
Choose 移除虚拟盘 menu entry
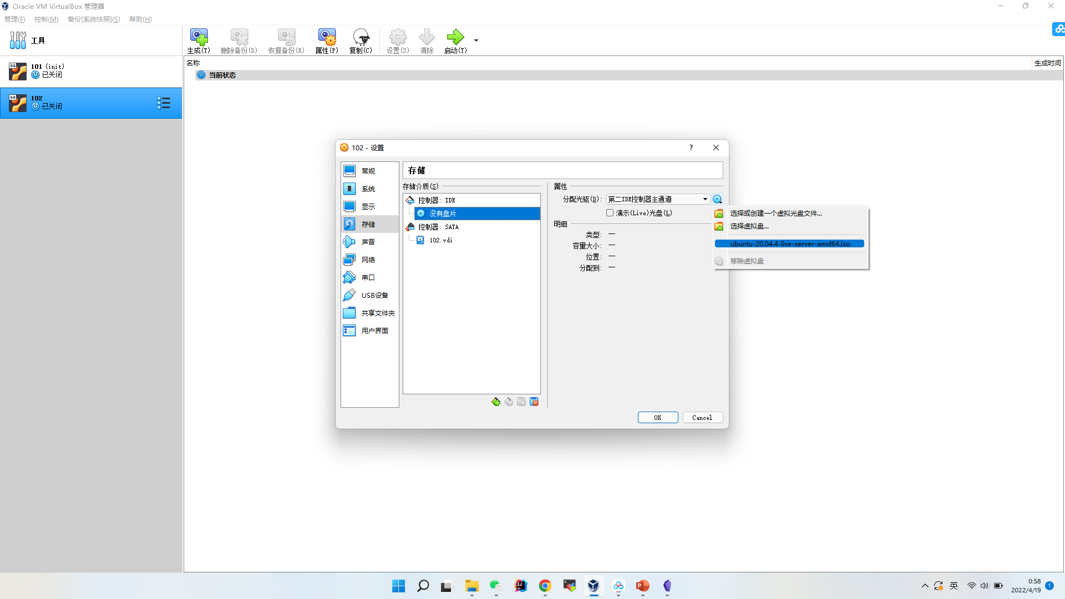(790, 261)
